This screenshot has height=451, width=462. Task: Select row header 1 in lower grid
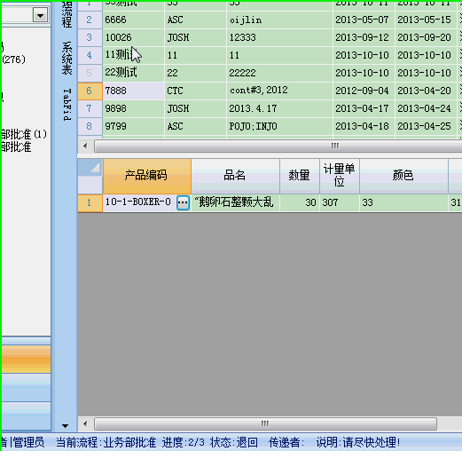(90, 203)
